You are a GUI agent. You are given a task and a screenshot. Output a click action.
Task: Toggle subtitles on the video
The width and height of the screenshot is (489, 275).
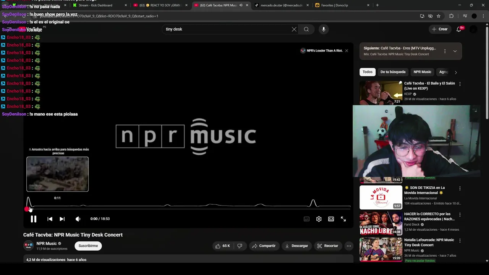coord(306,219)
